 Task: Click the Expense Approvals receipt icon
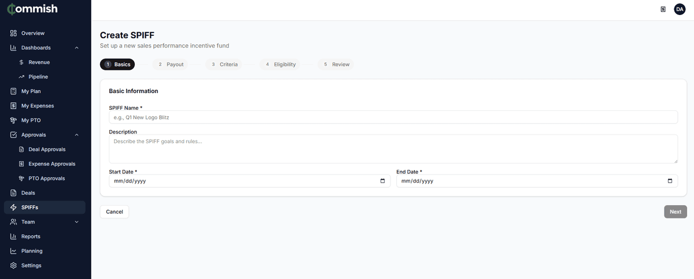21,164
